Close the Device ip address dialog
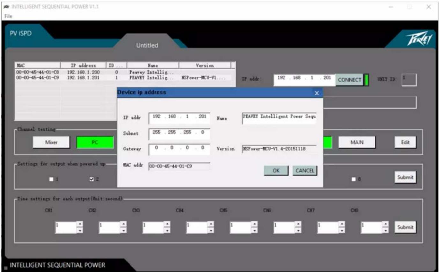This screenshot has height=272, width=439. pos(316,93)
